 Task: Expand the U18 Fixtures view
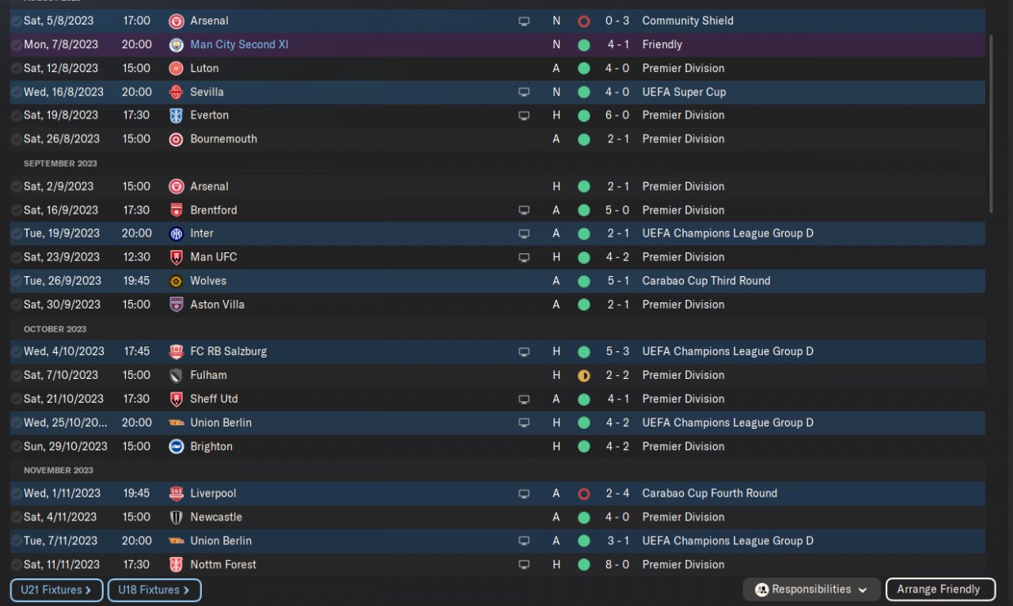click(154, 590)
